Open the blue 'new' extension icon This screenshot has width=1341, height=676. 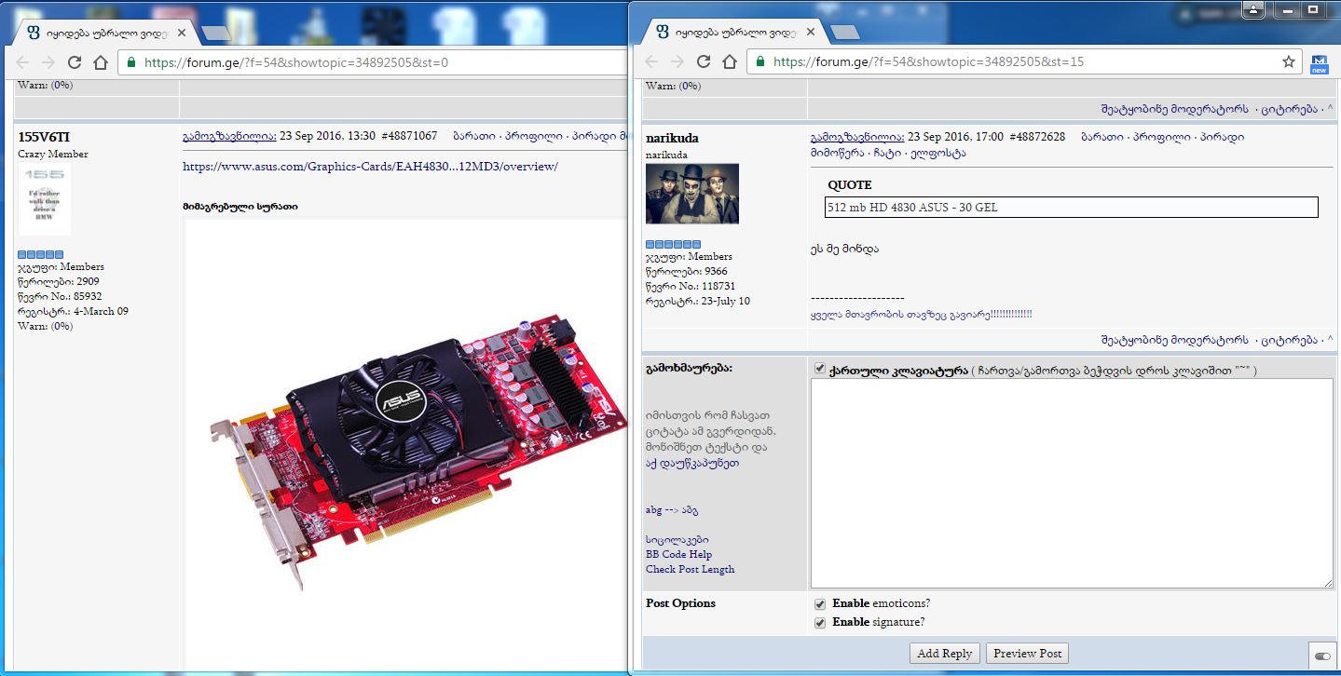pos(1319,62)
